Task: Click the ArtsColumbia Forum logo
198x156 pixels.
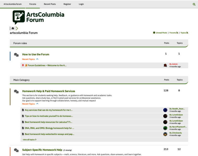Action: tap(38, 17)
